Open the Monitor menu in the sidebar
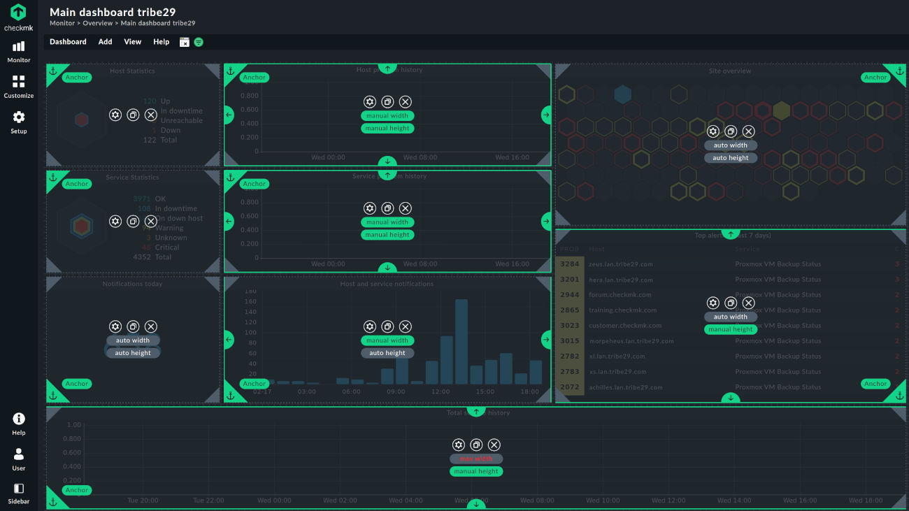909x511 pixels. pyautogui.click(x=19, y=52)
